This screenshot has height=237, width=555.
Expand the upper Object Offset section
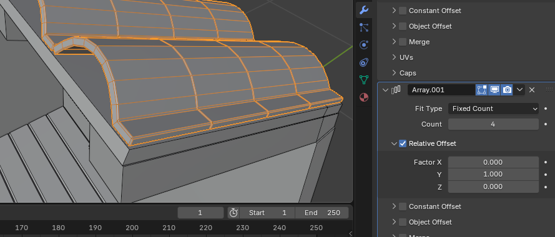point(394,26)
